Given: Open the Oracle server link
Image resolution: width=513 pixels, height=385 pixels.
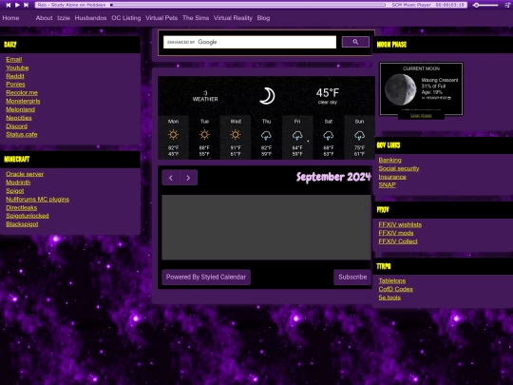Looking at the screenshot, I should click(x=25, y=174).
